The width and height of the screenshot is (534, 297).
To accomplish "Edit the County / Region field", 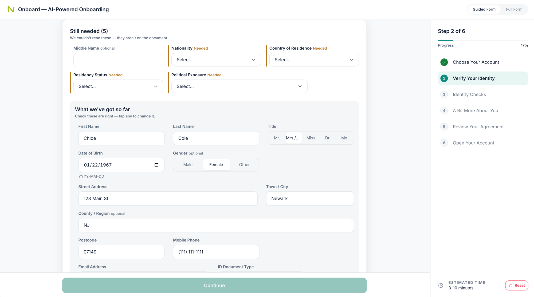I will click(x=216, y=225).
